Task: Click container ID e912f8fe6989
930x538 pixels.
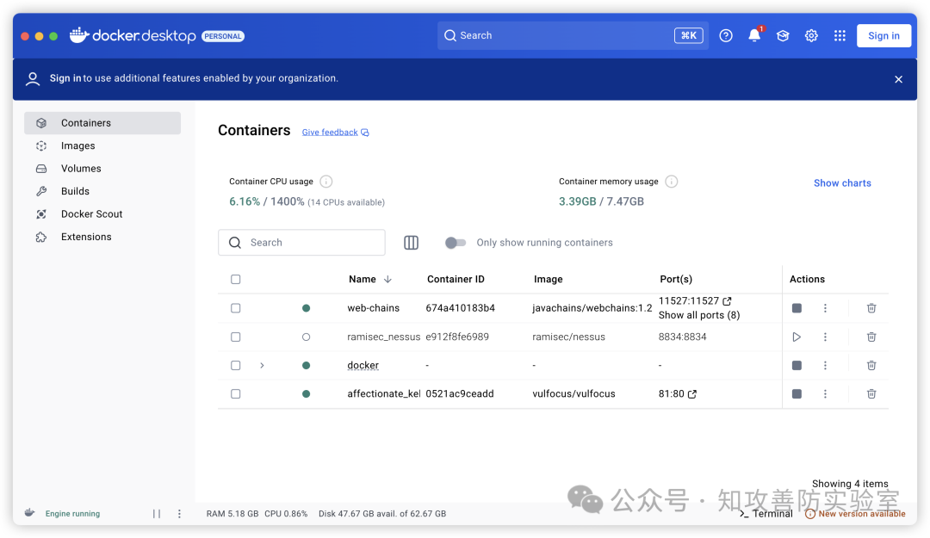Action: click(x=457, y=337)
